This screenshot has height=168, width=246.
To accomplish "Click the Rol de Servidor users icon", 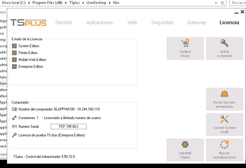I will point(225,94).
